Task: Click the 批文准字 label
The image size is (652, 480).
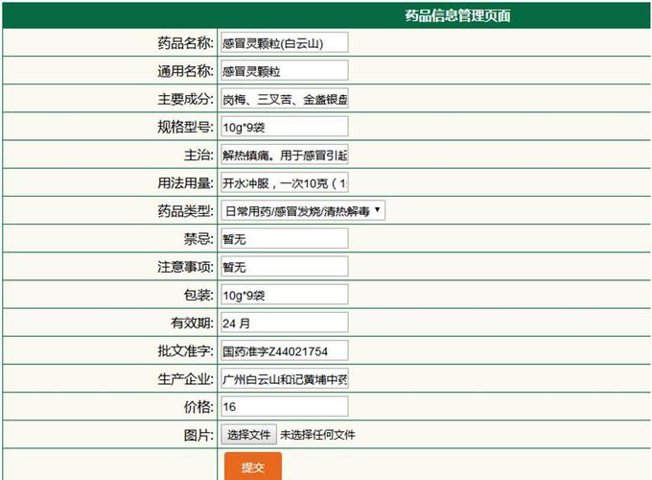Action: click(x=185, y=351)
